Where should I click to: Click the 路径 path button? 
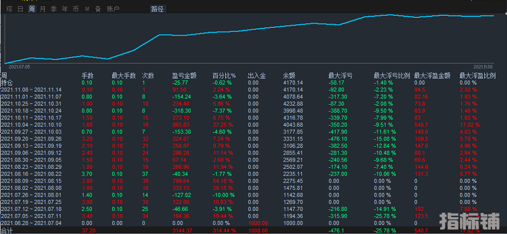tap(157, 9)
